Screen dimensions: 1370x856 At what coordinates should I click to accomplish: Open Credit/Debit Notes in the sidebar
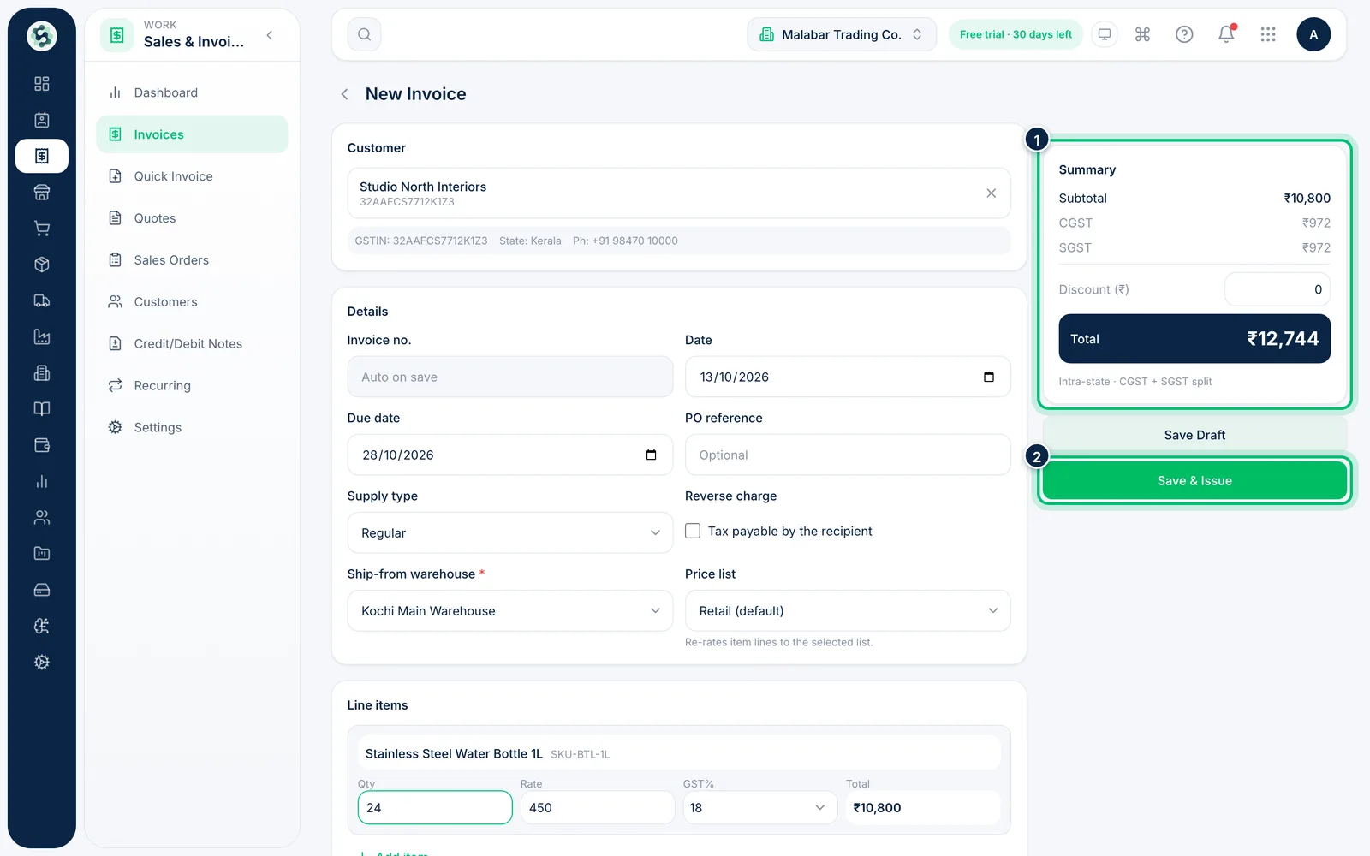click(x=192, y=344)
